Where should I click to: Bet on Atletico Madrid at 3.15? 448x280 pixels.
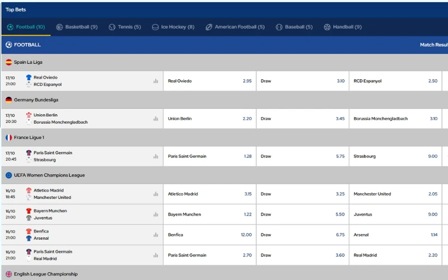pyautogui.click(x=209, y=194)
